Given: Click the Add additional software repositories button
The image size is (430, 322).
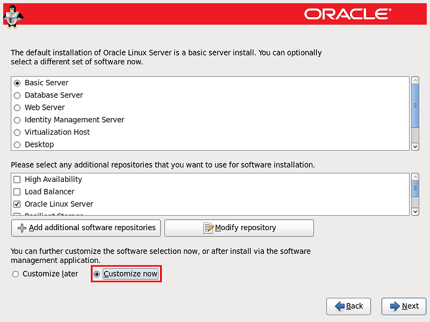Looking at the screenshot, I should [86, 228].
